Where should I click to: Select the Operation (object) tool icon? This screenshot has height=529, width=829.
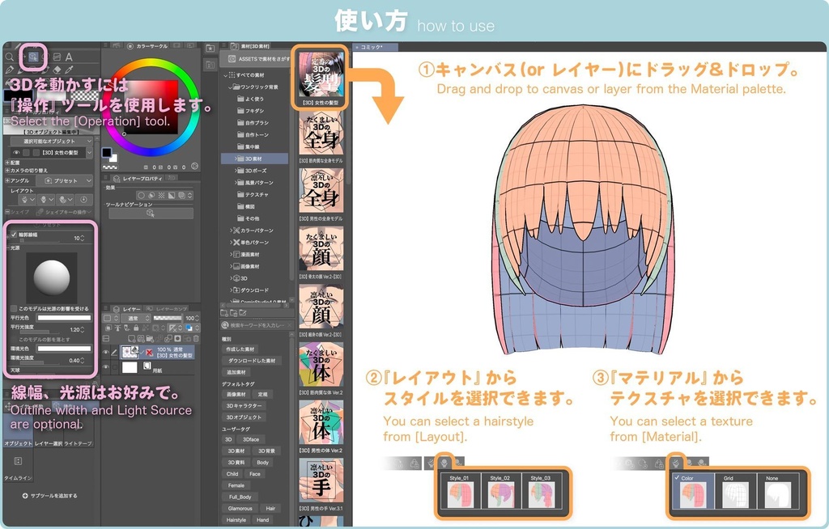(33, 57)
